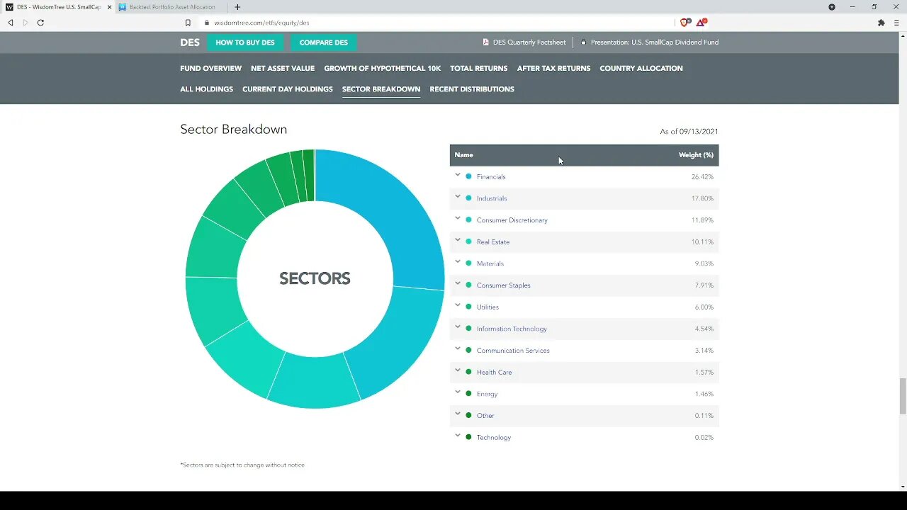Go back using the browser back arrow
The image size is (907, 510).
11,23
